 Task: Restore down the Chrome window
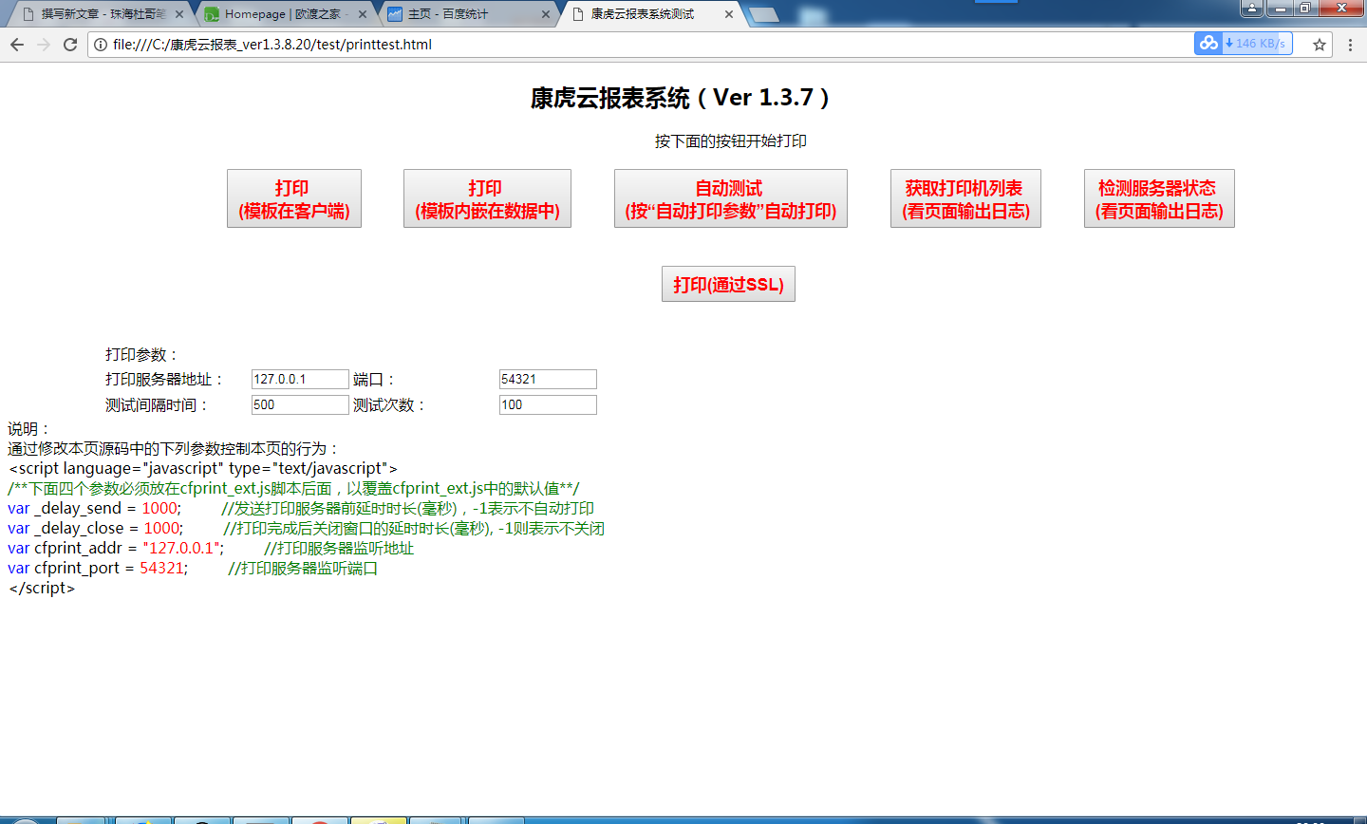click(1304, 8)
